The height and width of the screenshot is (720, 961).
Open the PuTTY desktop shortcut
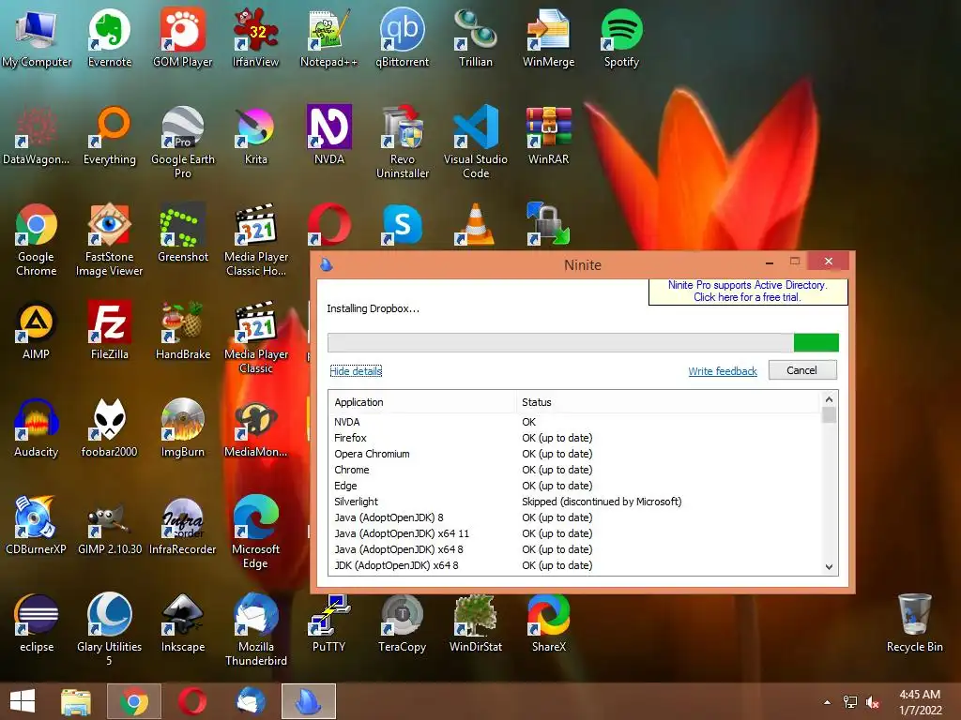click(x=329, y=624)
